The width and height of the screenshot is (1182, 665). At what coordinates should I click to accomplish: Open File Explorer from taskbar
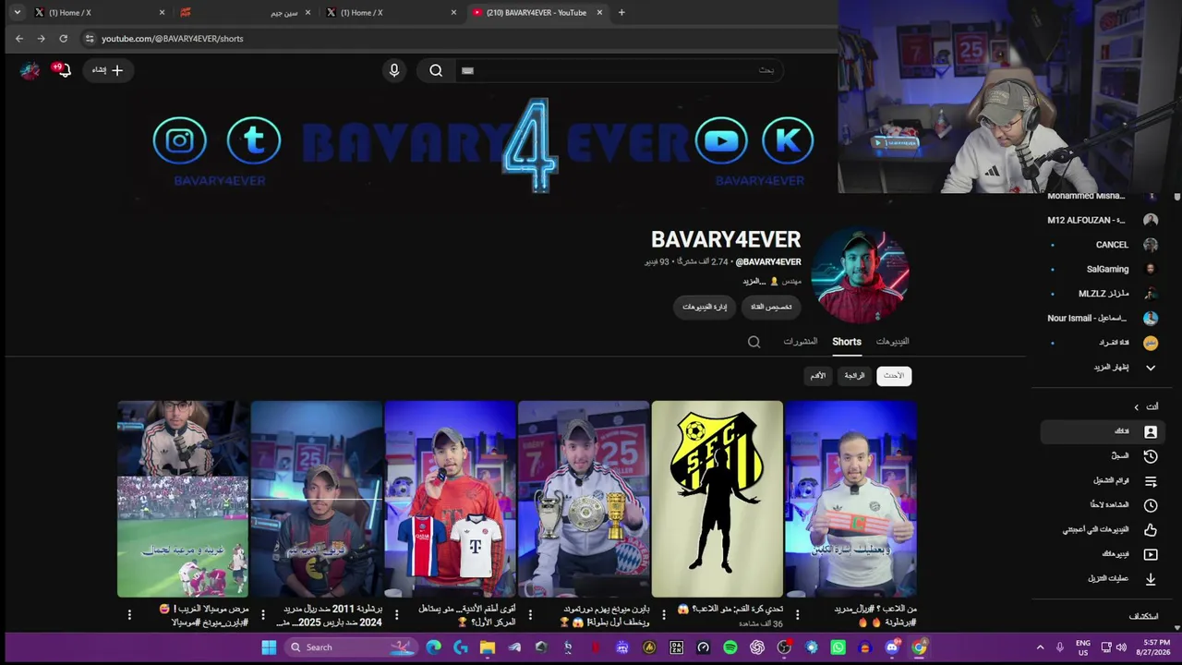(488, 647)
